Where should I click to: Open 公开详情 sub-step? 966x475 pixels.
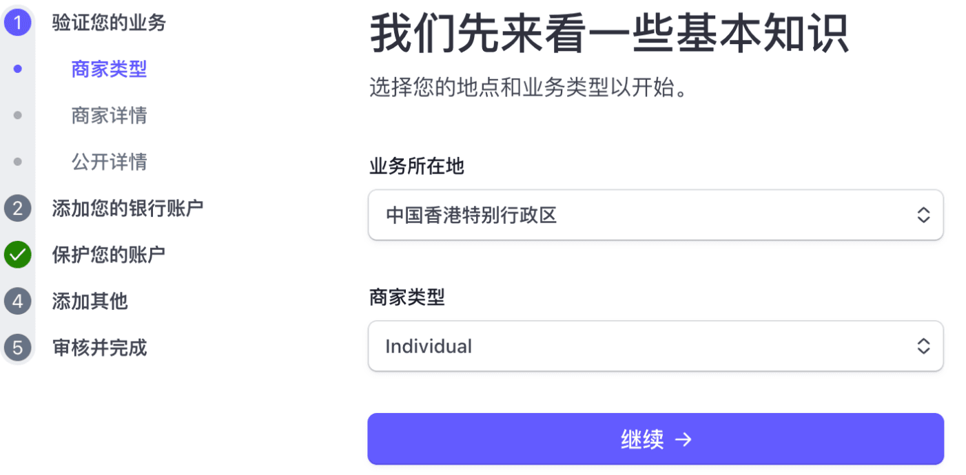[x=109, y=162]
